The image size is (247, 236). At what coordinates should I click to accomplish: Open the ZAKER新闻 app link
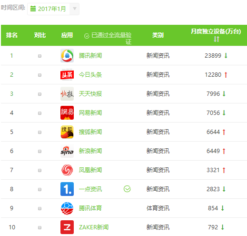point(94,227)
